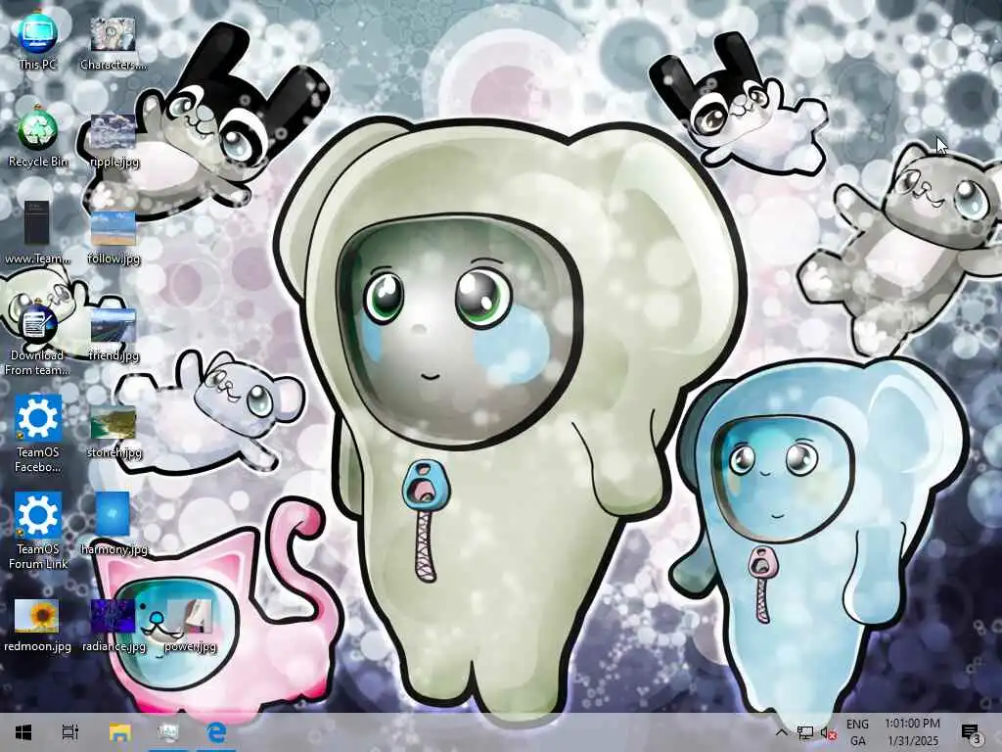Open the ENG GA language switcher

coord(857,732)
